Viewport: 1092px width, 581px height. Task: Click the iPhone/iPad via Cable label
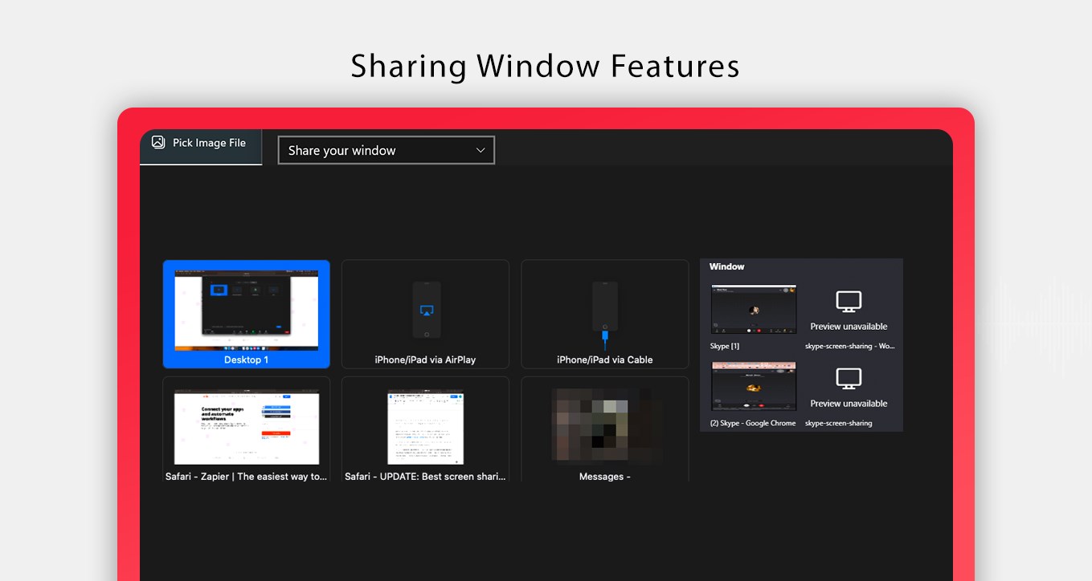click(605, 360)
